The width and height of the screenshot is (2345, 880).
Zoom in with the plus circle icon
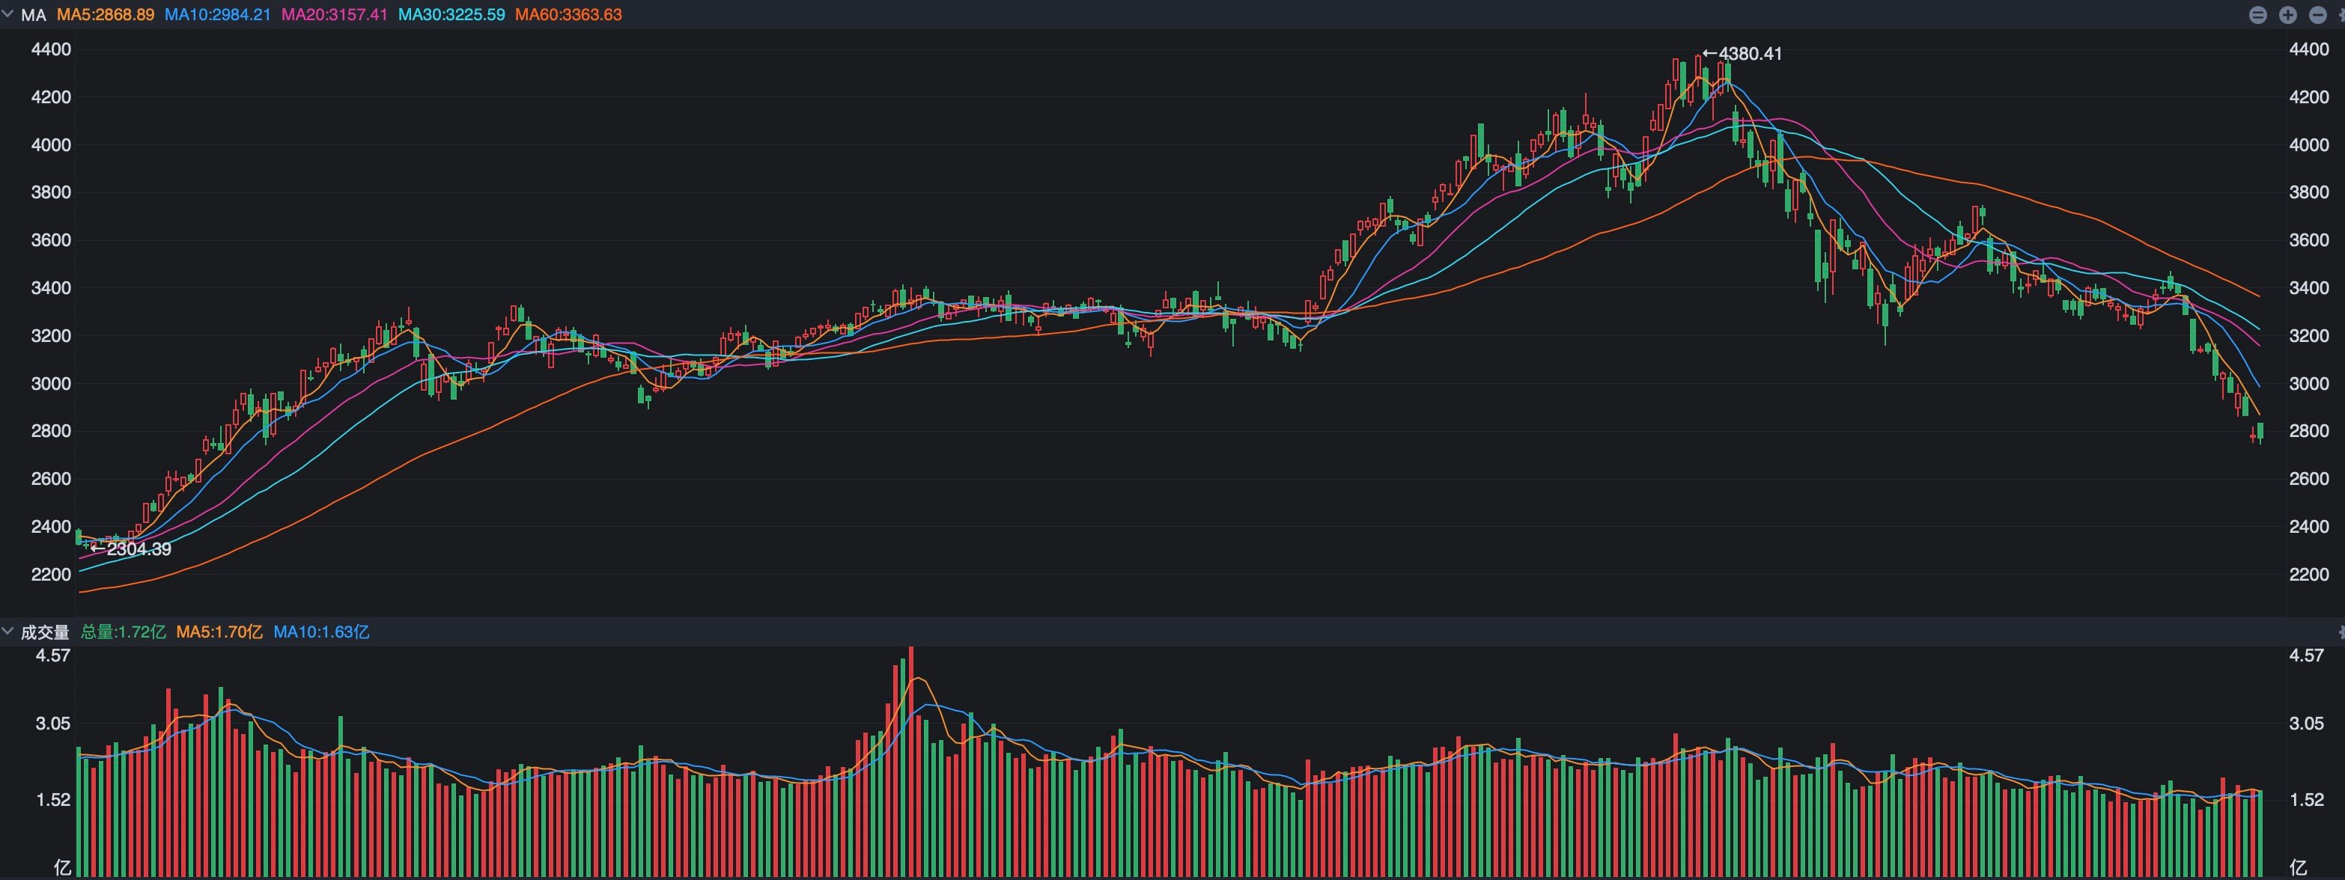coord(2287,14)
